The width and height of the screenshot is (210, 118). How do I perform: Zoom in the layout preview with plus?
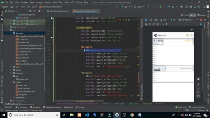[x=198, y=84]
